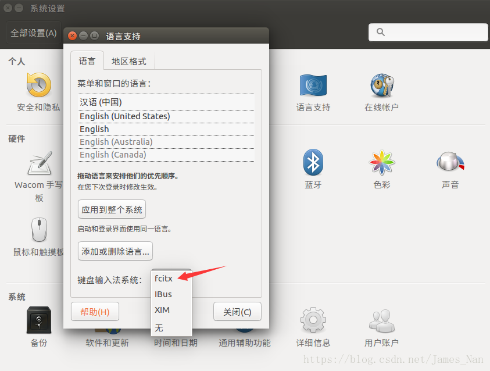The width and height of the screenshot is (490, 371).
Task: Minimize the 语言支持 dialog window
Action: click(x=83, y=36)
